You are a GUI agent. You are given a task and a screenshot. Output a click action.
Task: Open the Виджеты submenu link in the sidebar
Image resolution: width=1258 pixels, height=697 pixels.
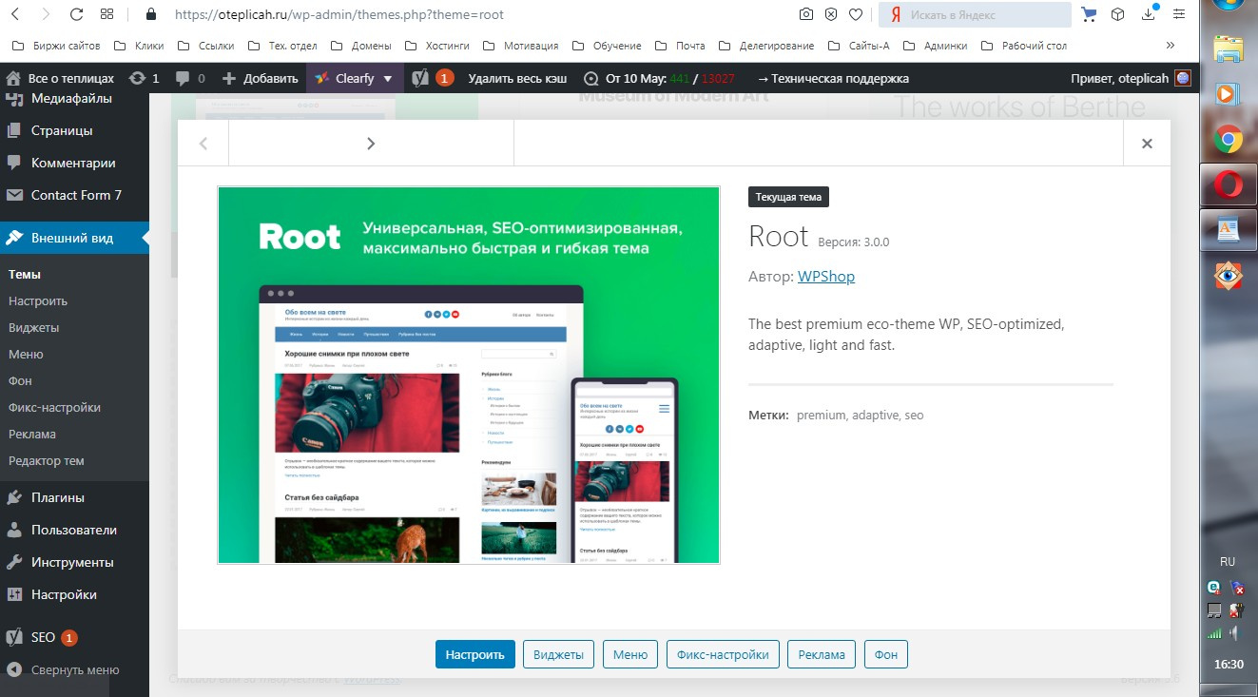[34, 327]
